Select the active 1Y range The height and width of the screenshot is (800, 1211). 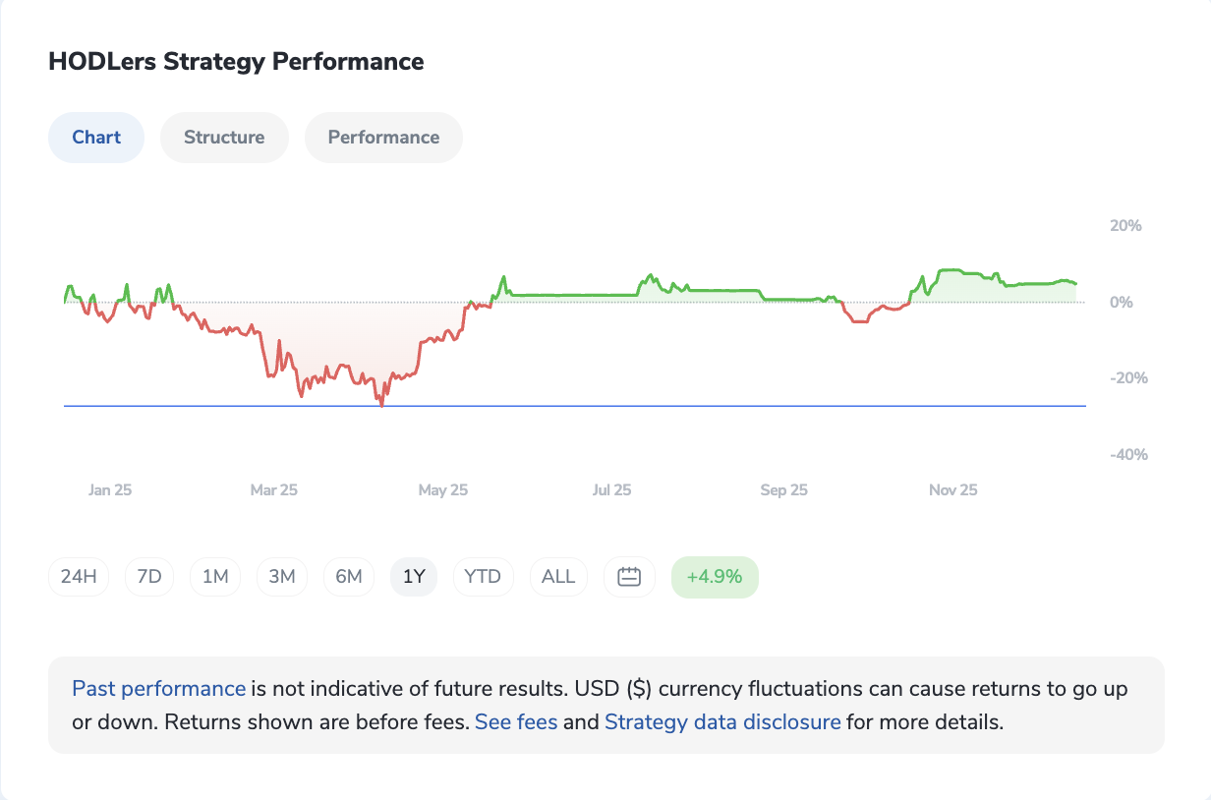pyautogui.click(x=415, y=577)
